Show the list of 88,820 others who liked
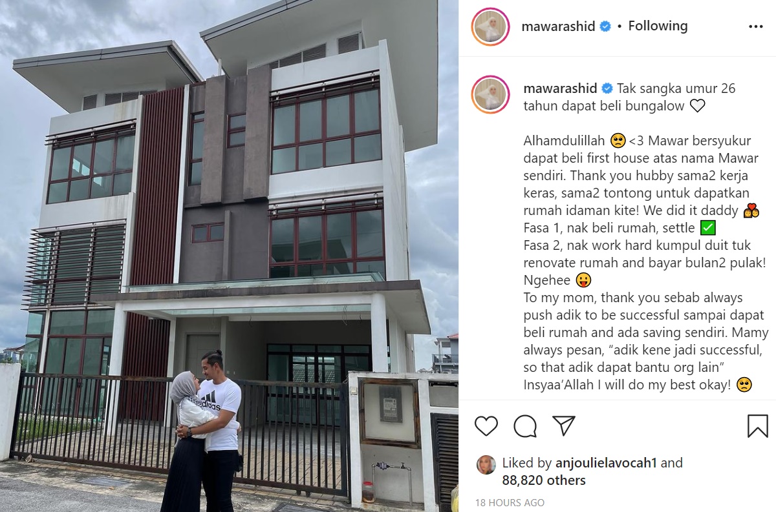Image resolution: width=776 pixels, height=512 pixels. click(x=544, y=480)
